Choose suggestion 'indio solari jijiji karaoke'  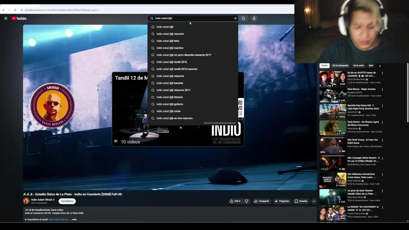193,83
